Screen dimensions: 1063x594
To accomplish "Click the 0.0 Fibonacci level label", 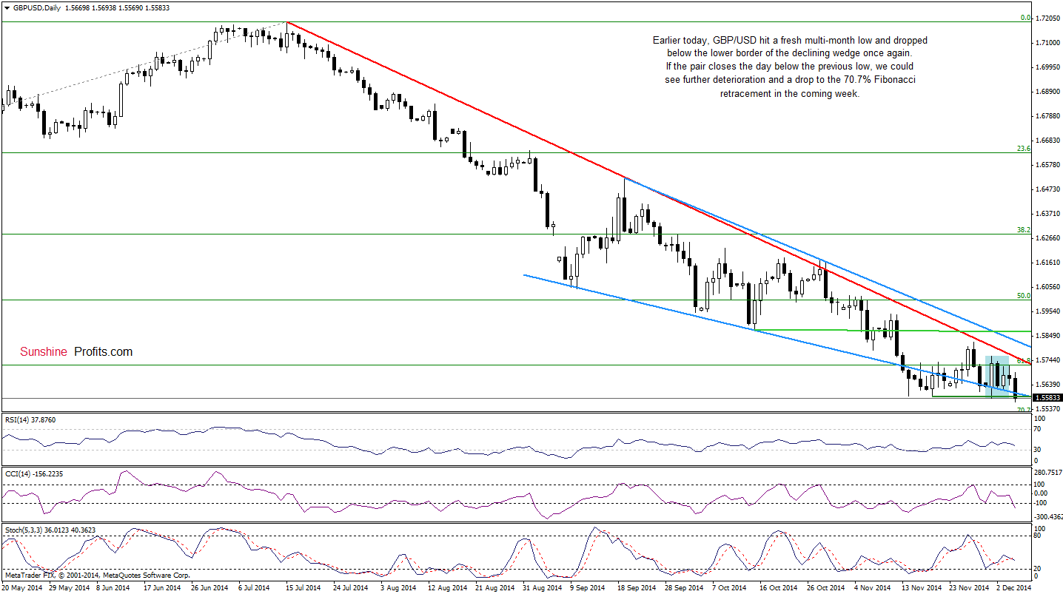I will [x=1026, y=17].
